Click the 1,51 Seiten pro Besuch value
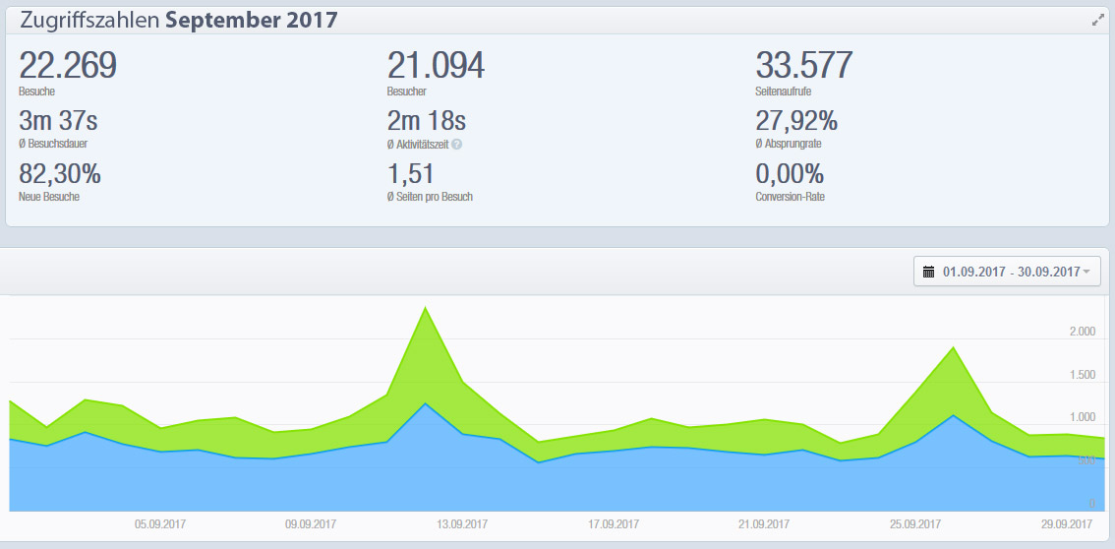The image size is (1115, 549). tap(410, 175)
